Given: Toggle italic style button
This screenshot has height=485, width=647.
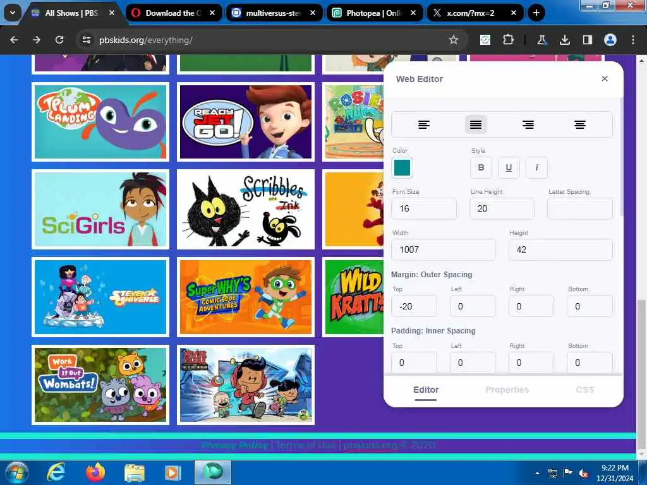Looking at the screenshot, I should [536, 167].
